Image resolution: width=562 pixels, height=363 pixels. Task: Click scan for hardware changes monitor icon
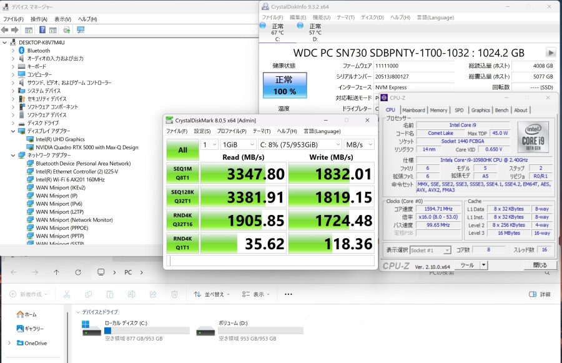click(81, 30)
